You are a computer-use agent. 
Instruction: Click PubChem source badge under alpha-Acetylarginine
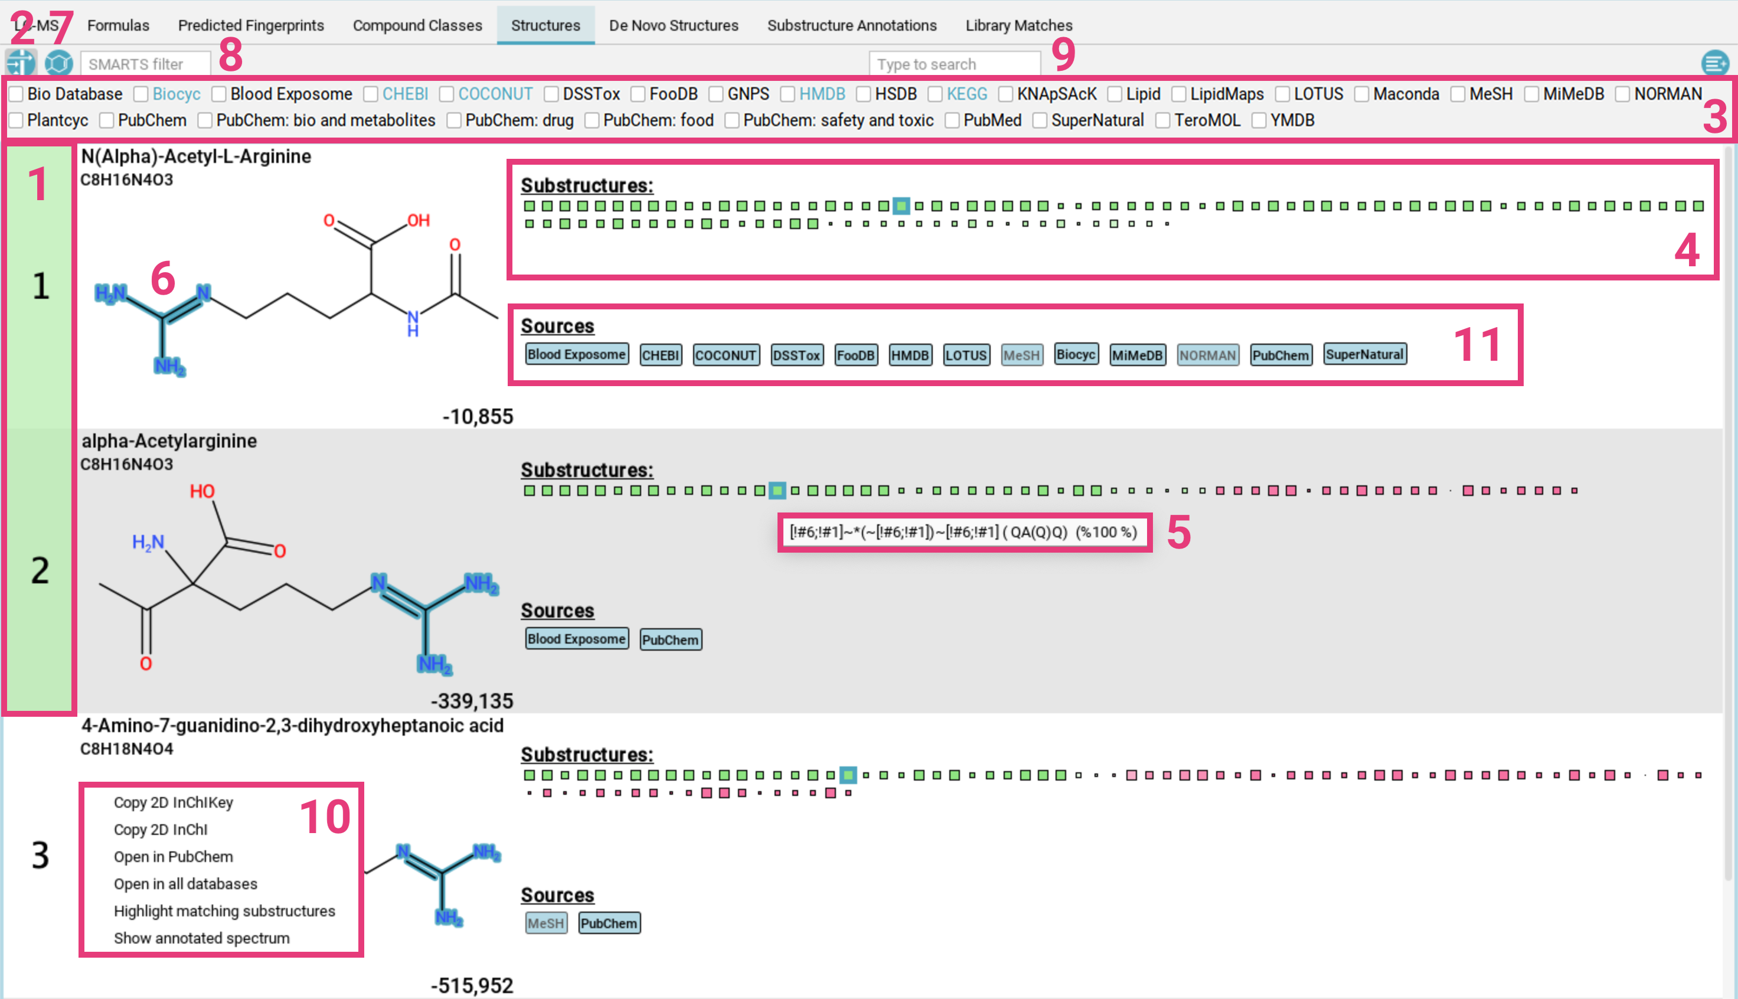pyautogui.click(x=671, y=639)
